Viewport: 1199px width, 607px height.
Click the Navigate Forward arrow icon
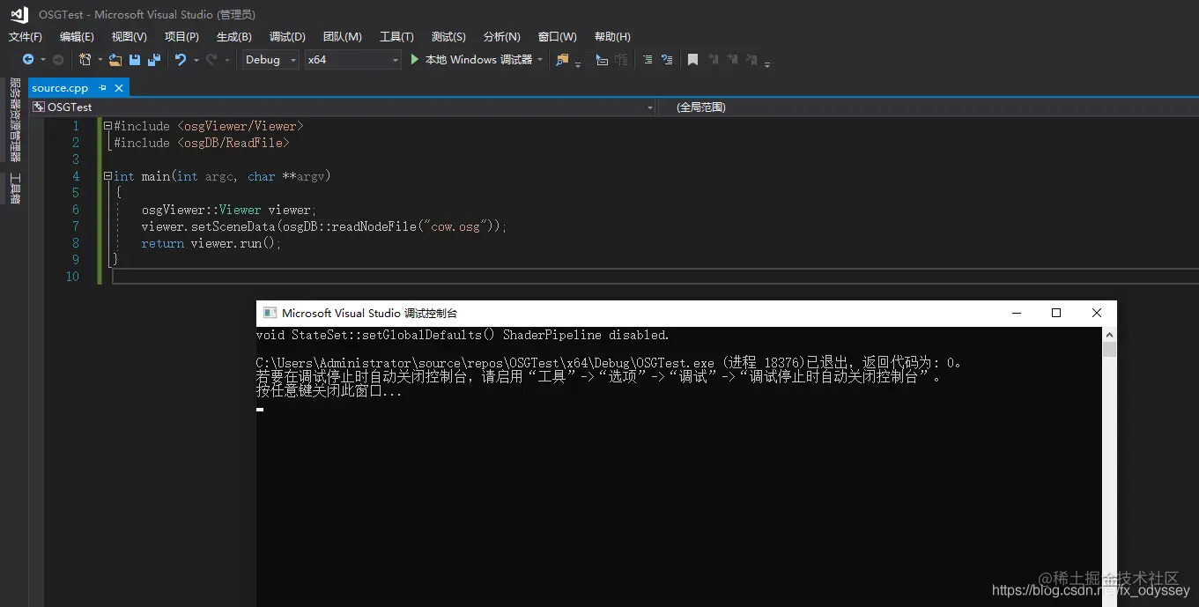pyautogui.click(x=58, y=60)
